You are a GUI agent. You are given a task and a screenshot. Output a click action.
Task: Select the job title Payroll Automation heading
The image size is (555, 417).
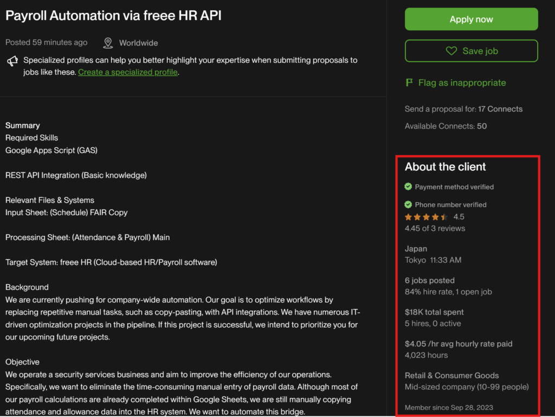(x=113, y=16)
